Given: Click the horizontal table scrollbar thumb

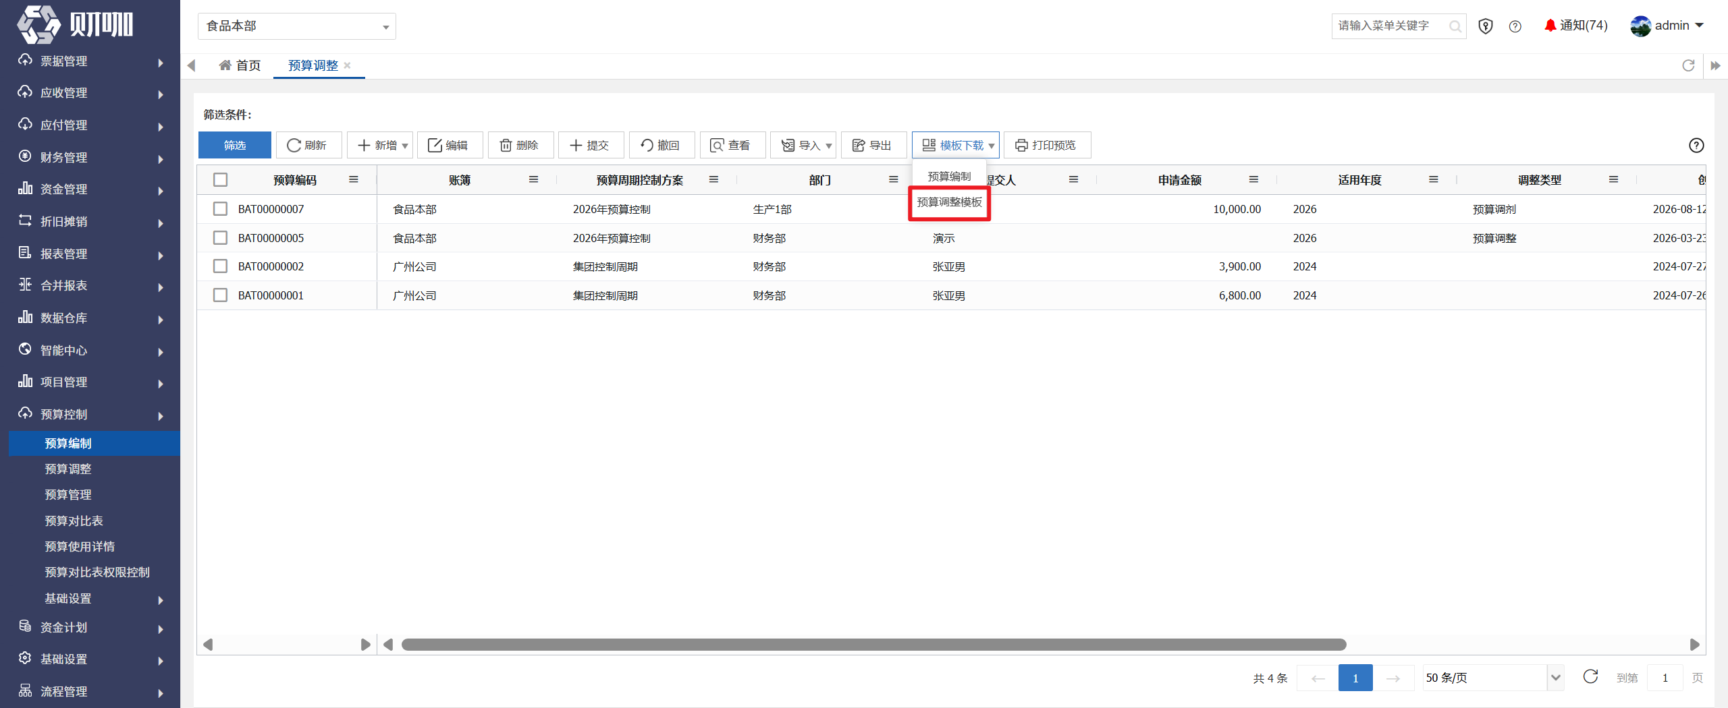Looking at the screenshot, I should pos(873,645).
